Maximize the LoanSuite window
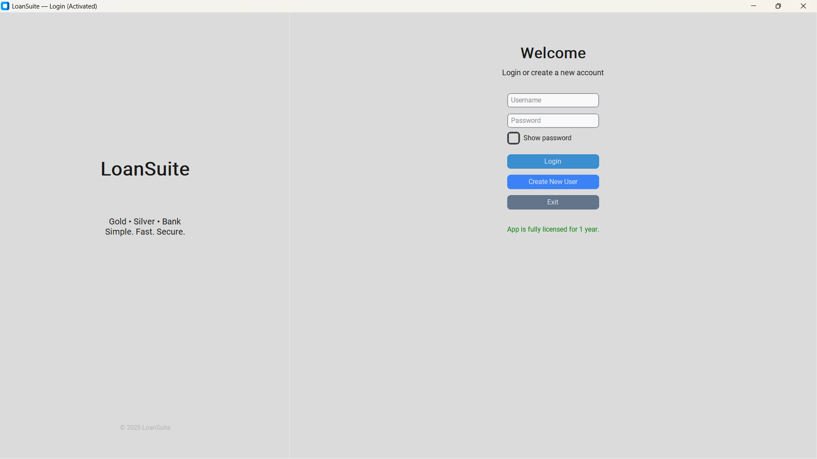Image resolution: width=817 pixels, height=459 pixels. [x=779, y=6]
